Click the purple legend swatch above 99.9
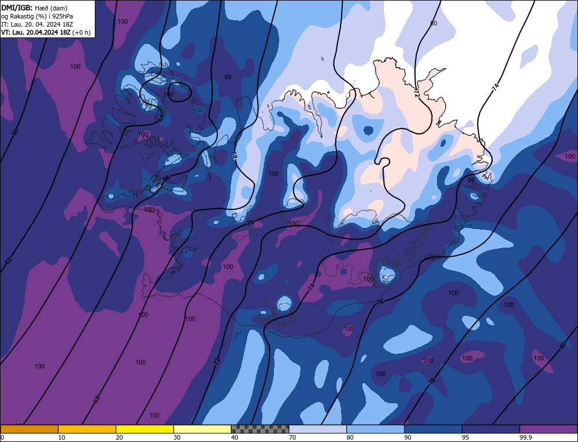 tap(549, 429)
